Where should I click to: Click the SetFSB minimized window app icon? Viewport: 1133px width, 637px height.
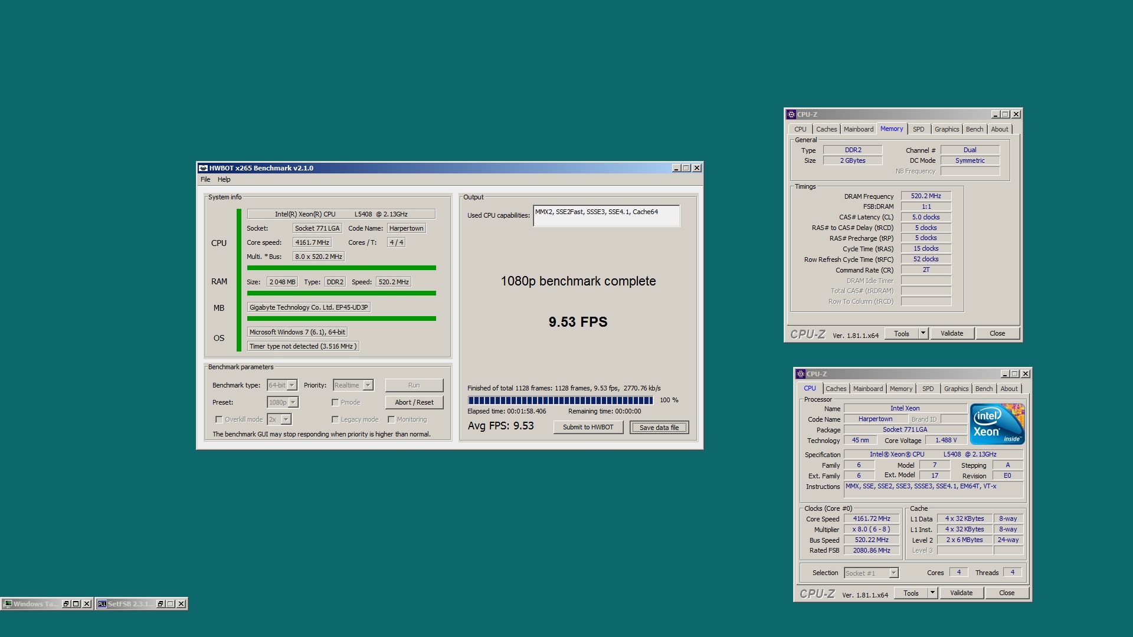102,604
